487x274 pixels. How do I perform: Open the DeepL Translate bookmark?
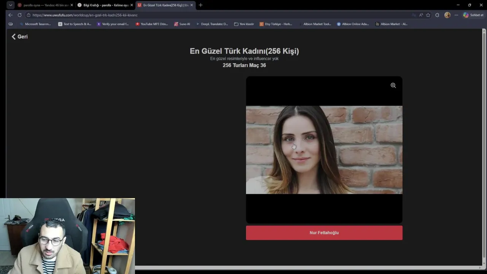(x=212, y=24)
